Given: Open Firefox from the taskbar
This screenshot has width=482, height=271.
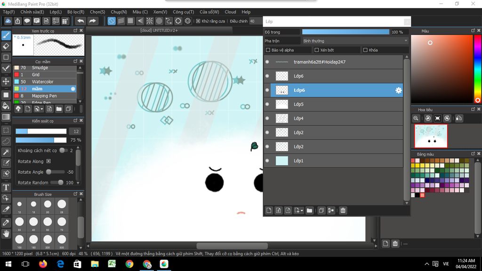Looking at the screenshot, I should (x=43, y=264).
